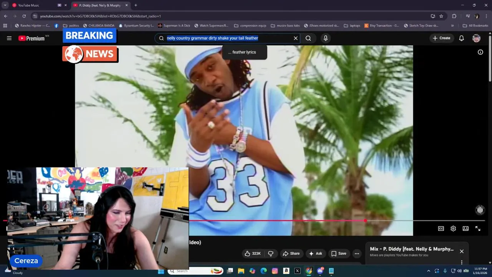
Task: Open the YouTube account avatar menu
Action: 476,38
